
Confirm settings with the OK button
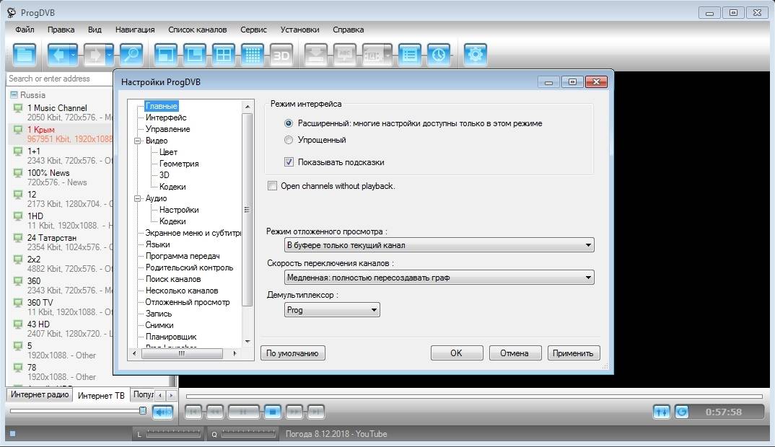[x=457, y=353]
